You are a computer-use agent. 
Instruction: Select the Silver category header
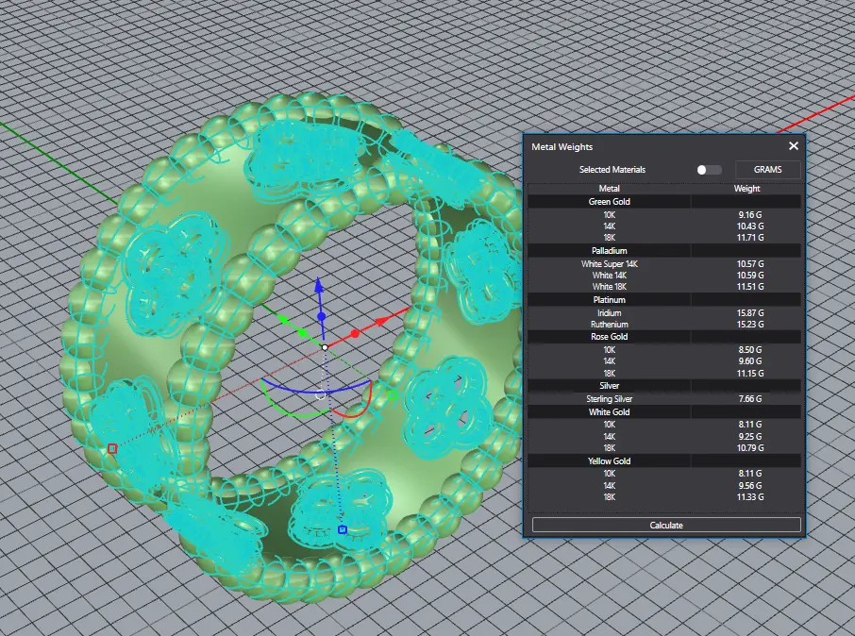[663, 386]
